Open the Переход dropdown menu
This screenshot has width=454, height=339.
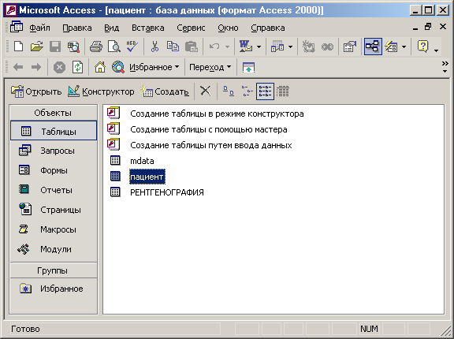(210, 68)
